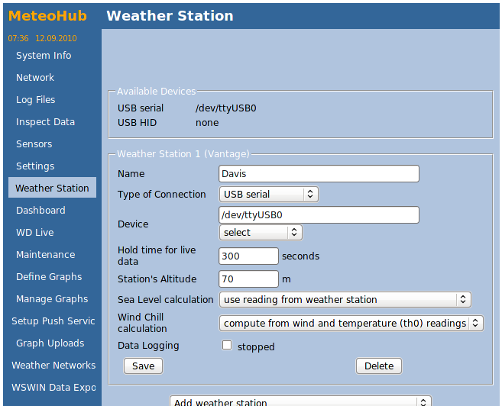Open the Wind Chill calculation dropdown
The width and height of the screenshot is (502, 406).
pos(351,323)
